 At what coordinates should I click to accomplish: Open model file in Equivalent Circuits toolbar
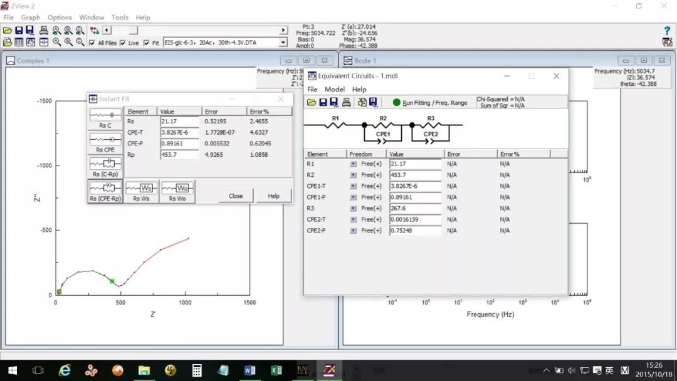pos(312,102)
